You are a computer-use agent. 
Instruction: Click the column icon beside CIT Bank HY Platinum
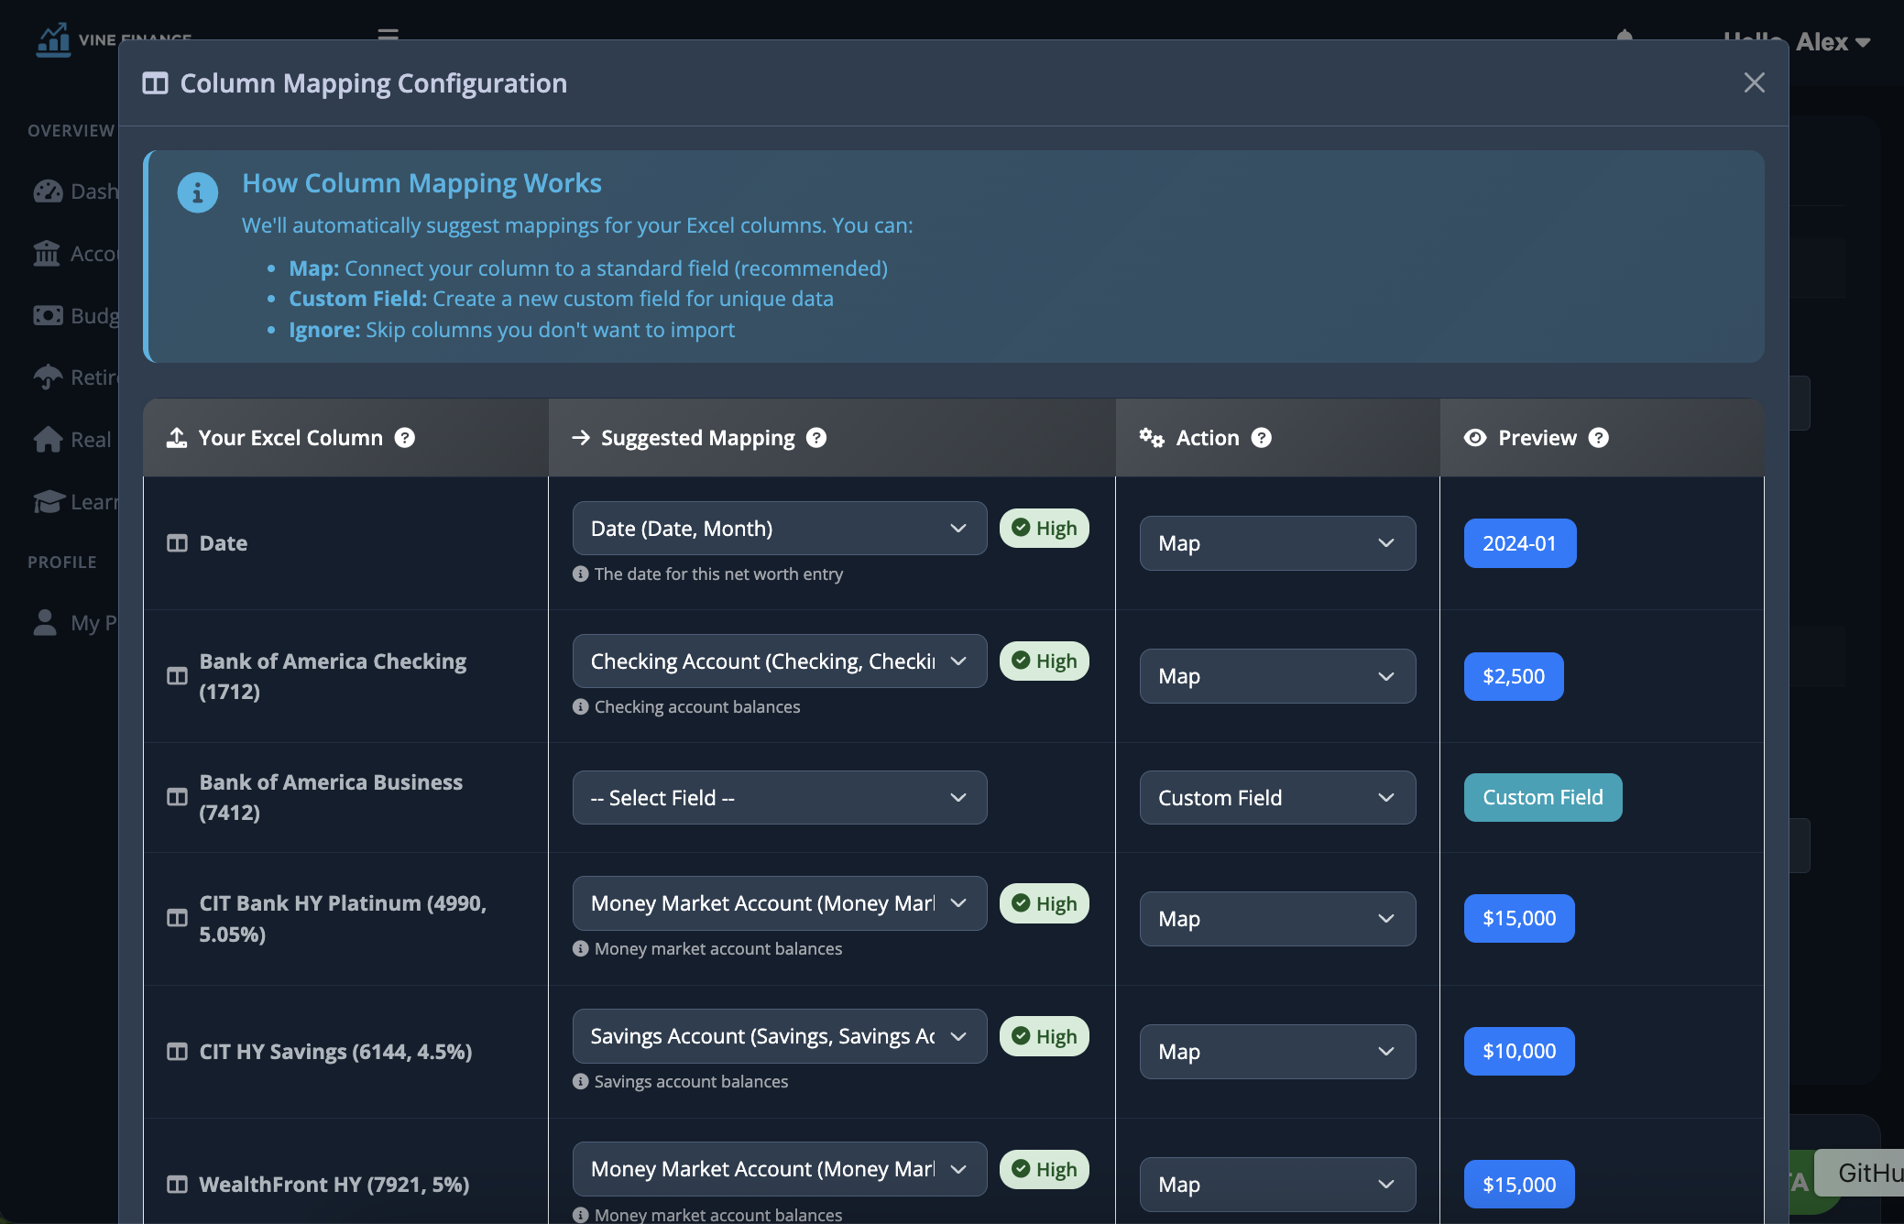(177, 918)
